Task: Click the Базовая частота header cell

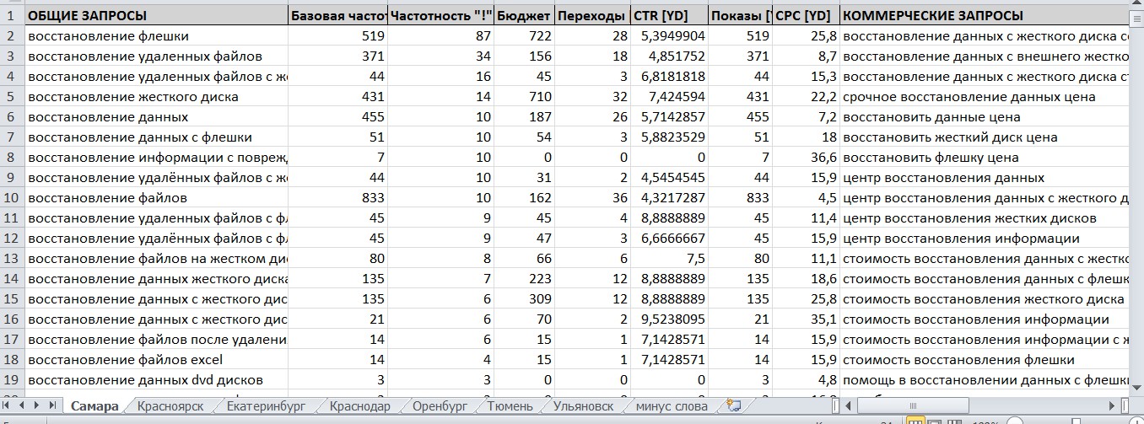Action: (x=337, y=15)
